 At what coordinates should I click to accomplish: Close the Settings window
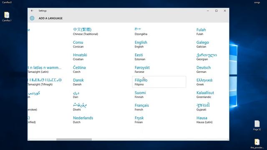pyautogui.click(x=225, y=11)
